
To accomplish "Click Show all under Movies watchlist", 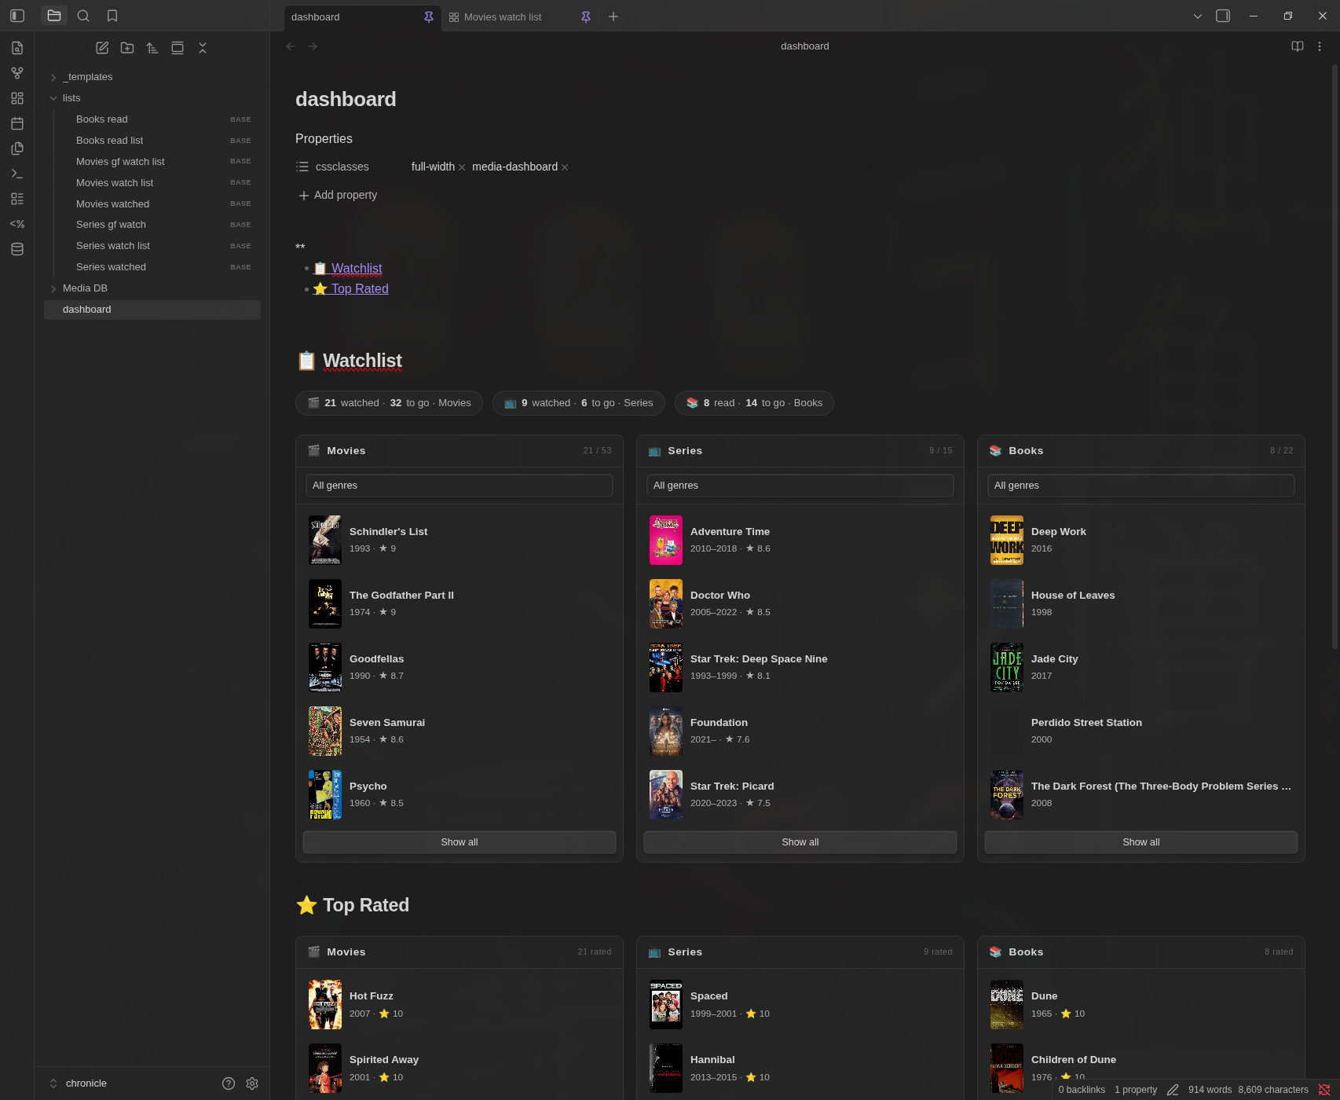I will tap(459, 842).
